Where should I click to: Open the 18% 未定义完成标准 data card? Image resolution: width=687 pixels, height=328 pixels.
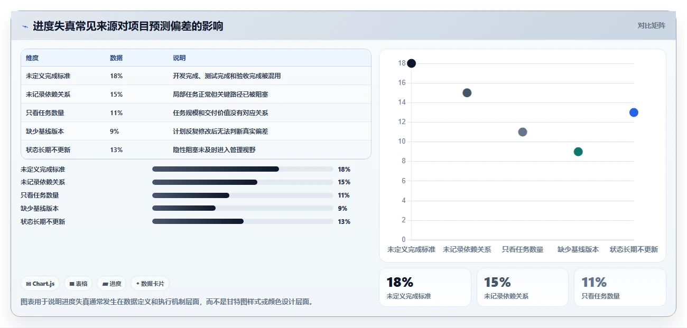pos(425,287)
